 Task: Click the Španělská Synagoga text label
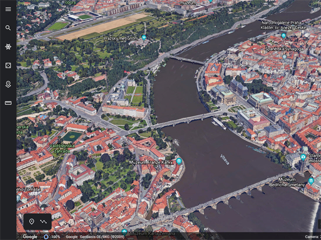pos(284,49)
